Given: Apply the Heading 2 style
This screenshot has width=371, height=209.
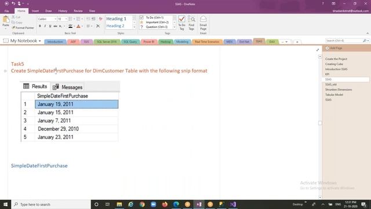Looking at the screenshot, I should click(x=115, y=26).
